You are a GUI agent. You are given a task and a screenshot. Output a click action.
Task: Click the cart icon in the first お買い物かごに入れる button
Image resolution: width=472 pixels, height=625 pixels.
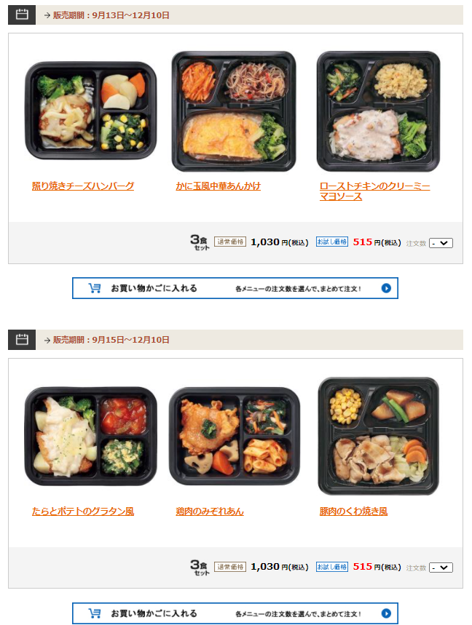(x=95, y=288)
